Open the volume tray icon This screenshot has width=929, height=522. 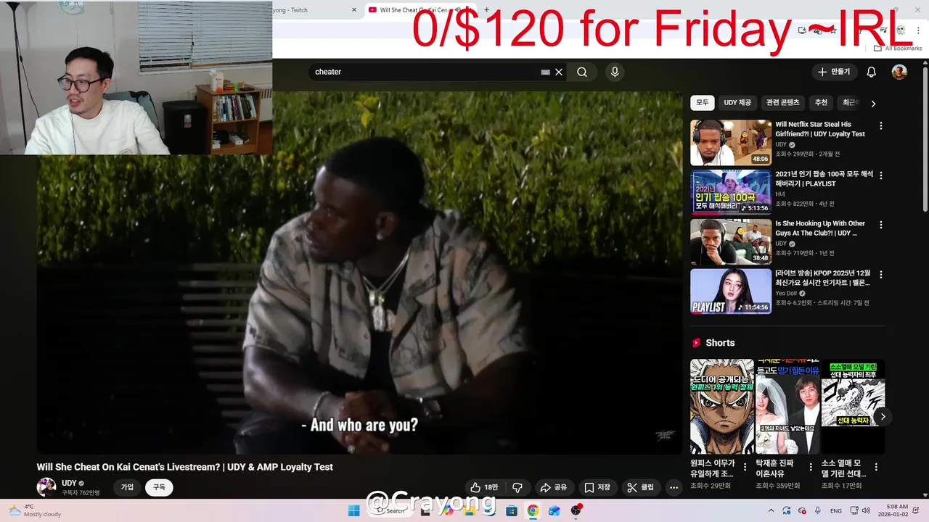(866, 510)
